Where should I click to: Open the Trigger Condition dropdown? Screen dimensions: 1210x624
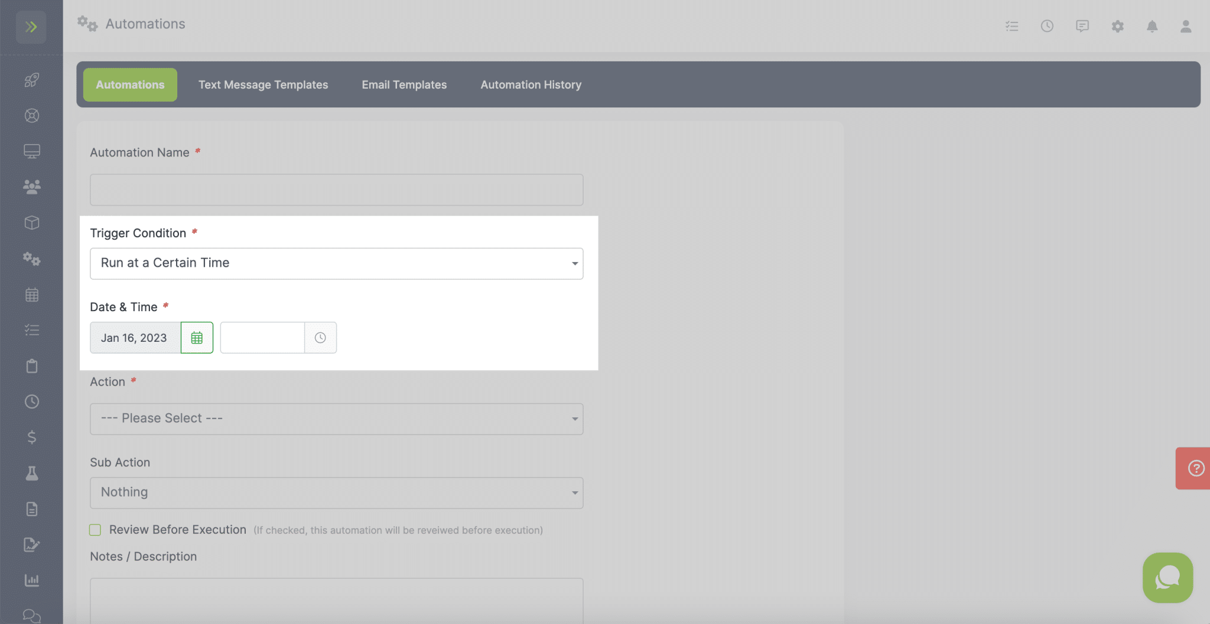click(336, 263)
